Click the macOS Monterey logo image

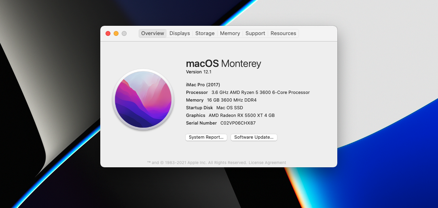143,99
